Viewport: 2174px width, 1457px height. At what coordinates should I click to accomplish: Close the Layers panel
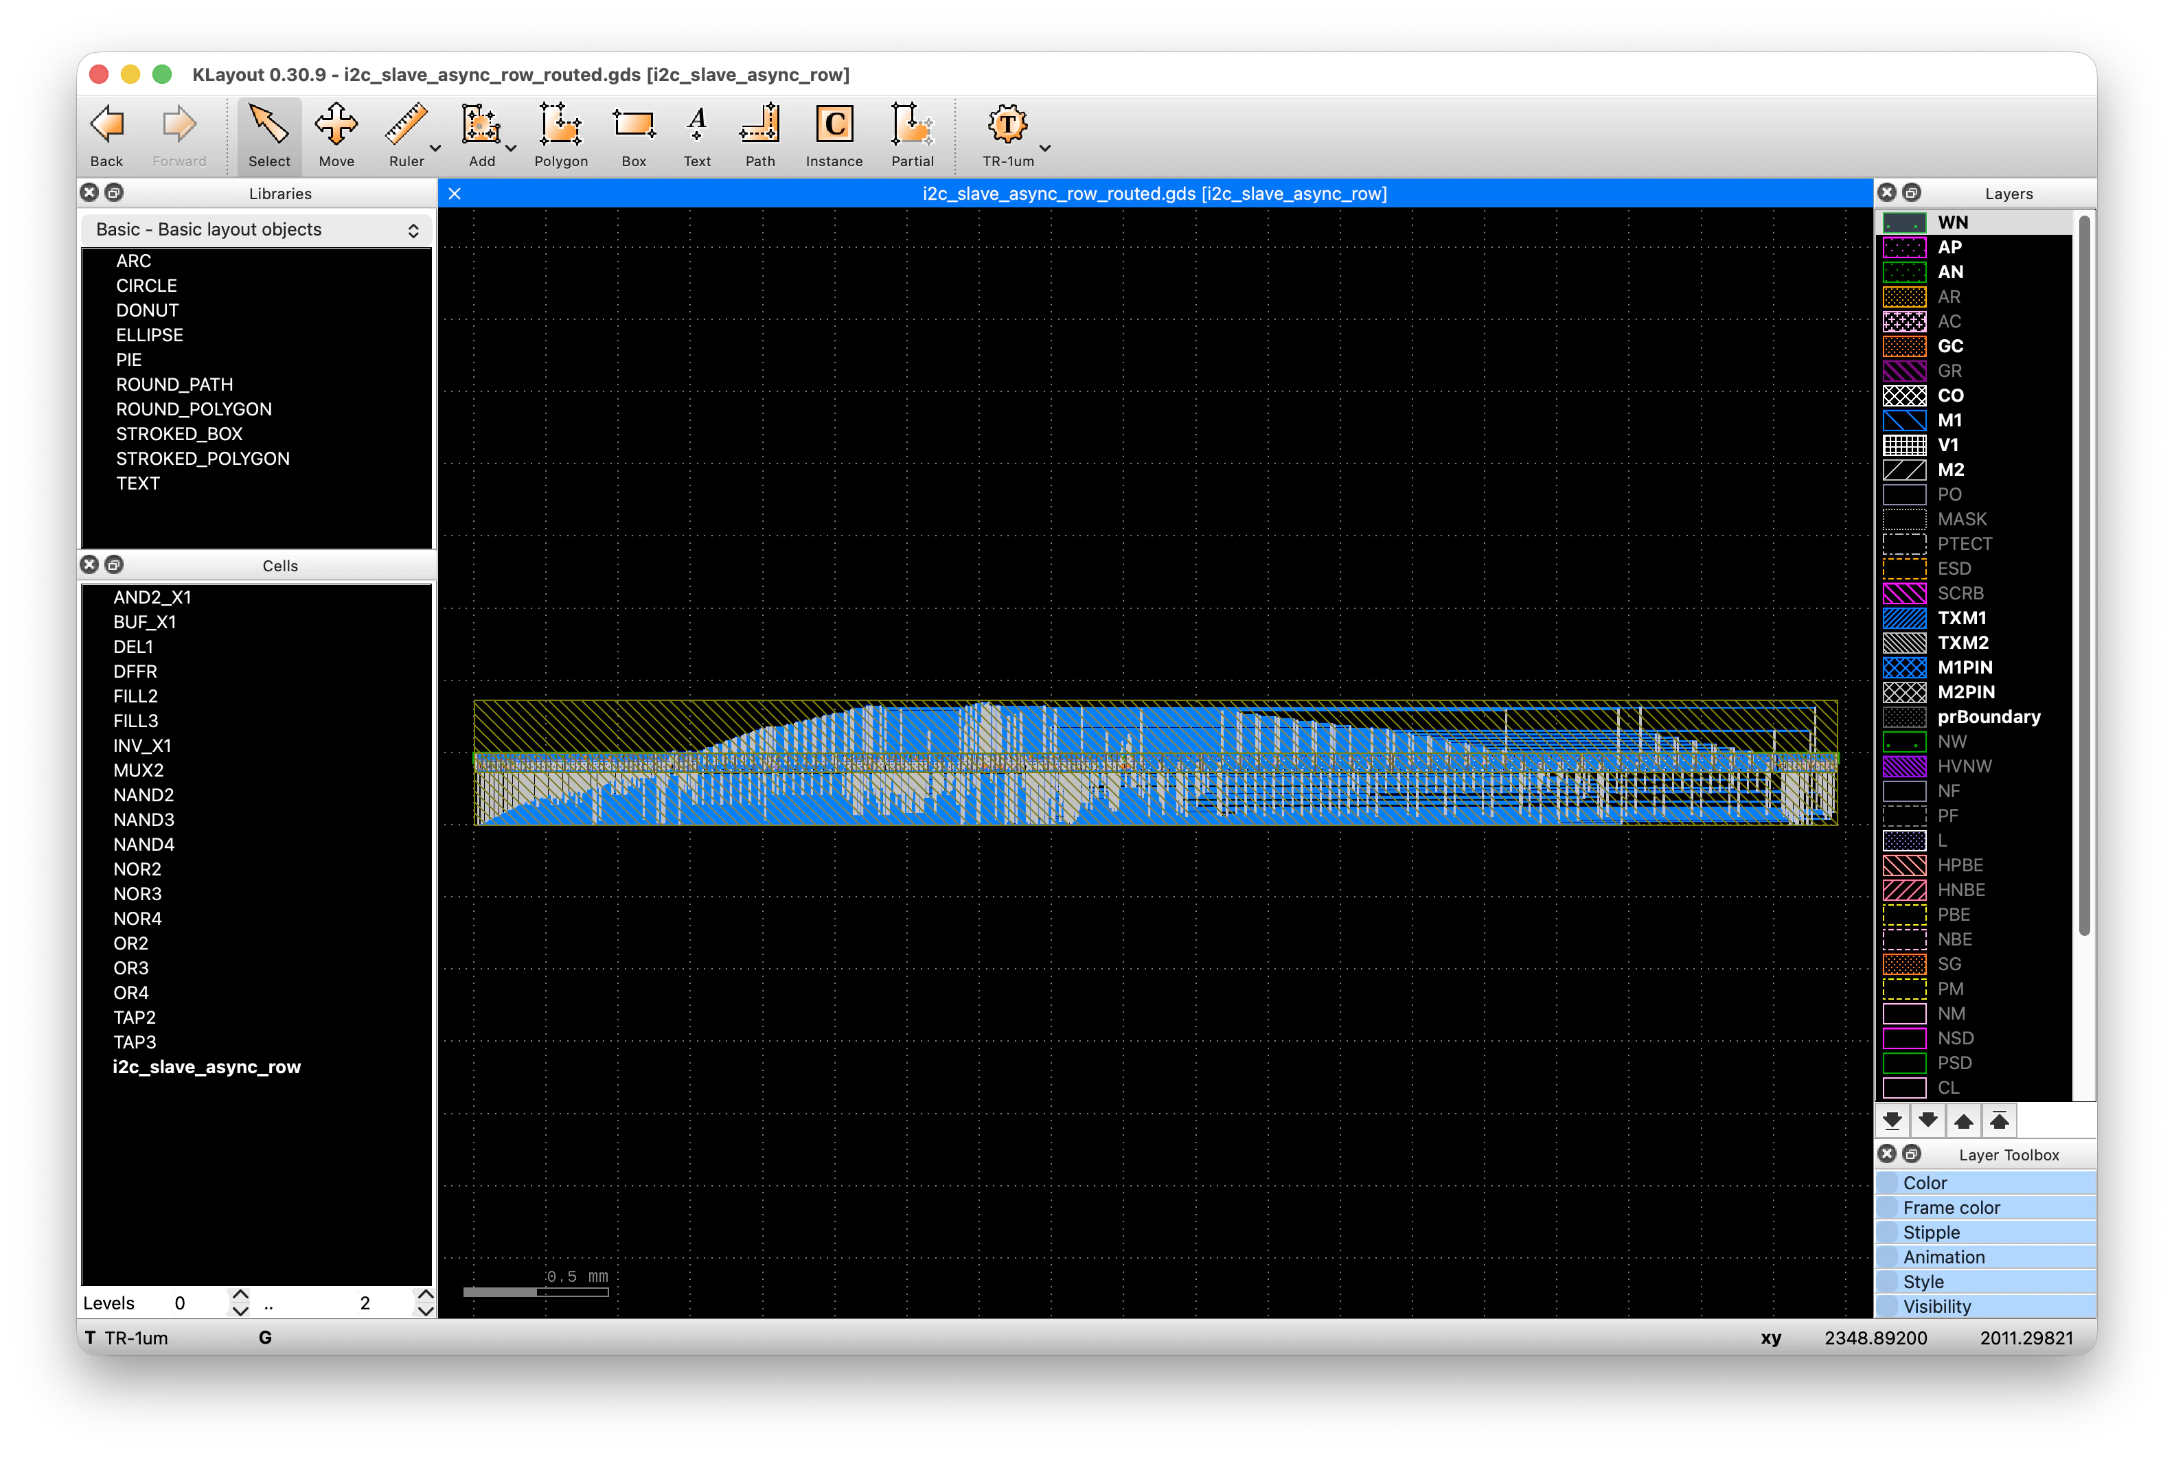tap(1887, 192)
